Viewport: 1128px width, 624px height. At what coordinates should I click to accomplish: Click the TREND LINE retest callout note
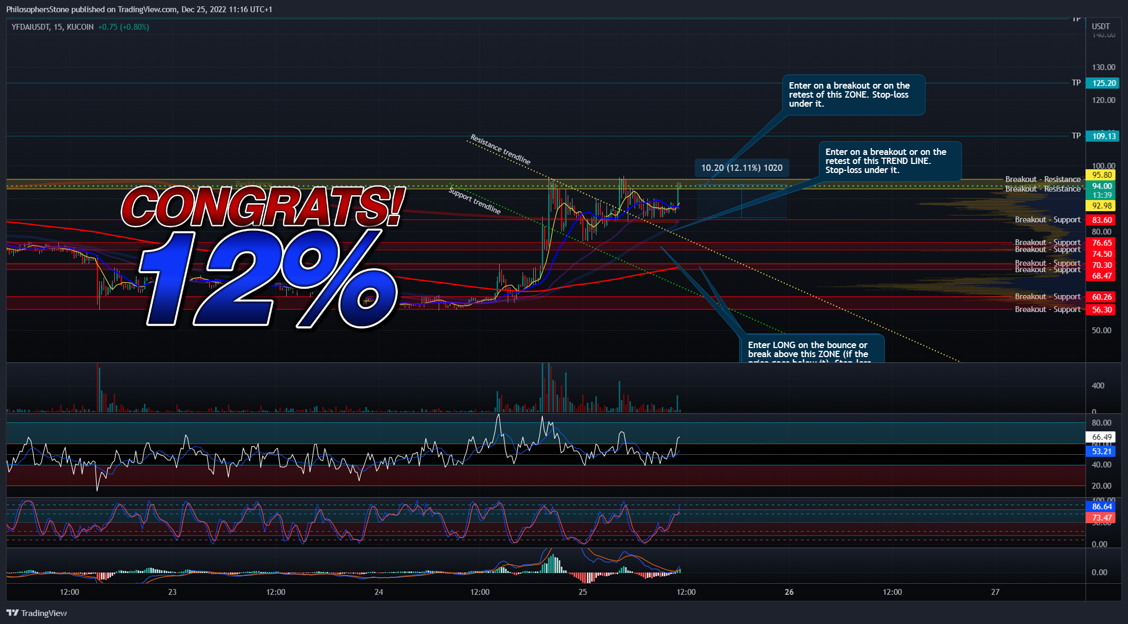coord(890,161)
